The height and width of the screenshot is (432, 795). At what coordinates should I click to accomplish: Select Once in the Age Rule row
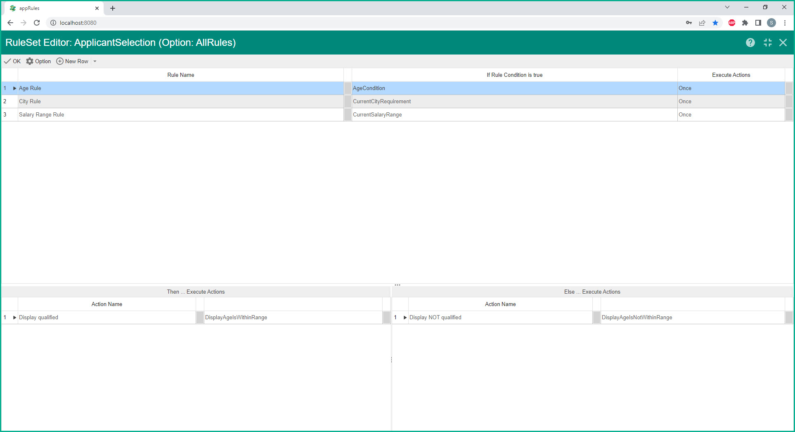pos(731,88)
